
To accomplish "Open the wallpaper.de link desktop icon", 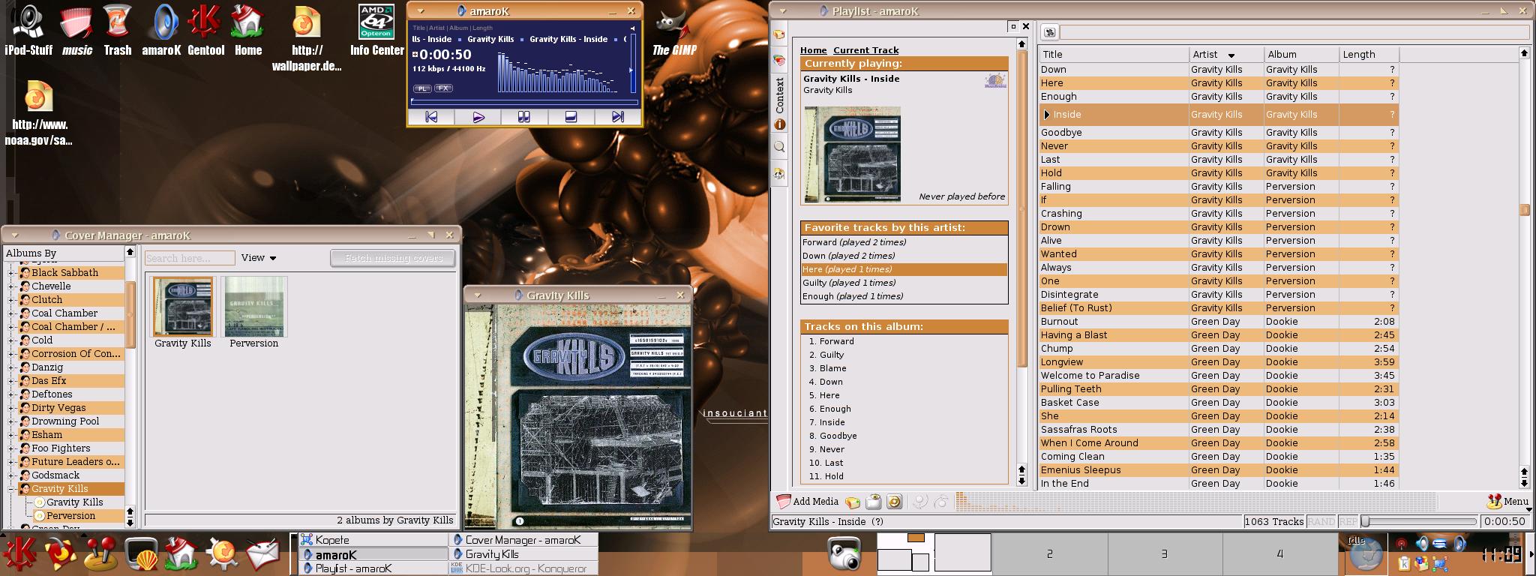I will (306, 37).
